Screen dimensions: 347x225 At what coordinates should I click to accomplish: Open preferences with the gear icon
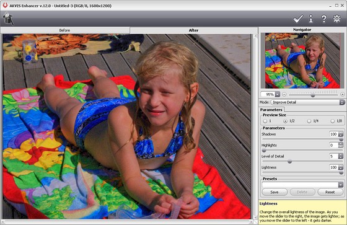coord(337,19)
